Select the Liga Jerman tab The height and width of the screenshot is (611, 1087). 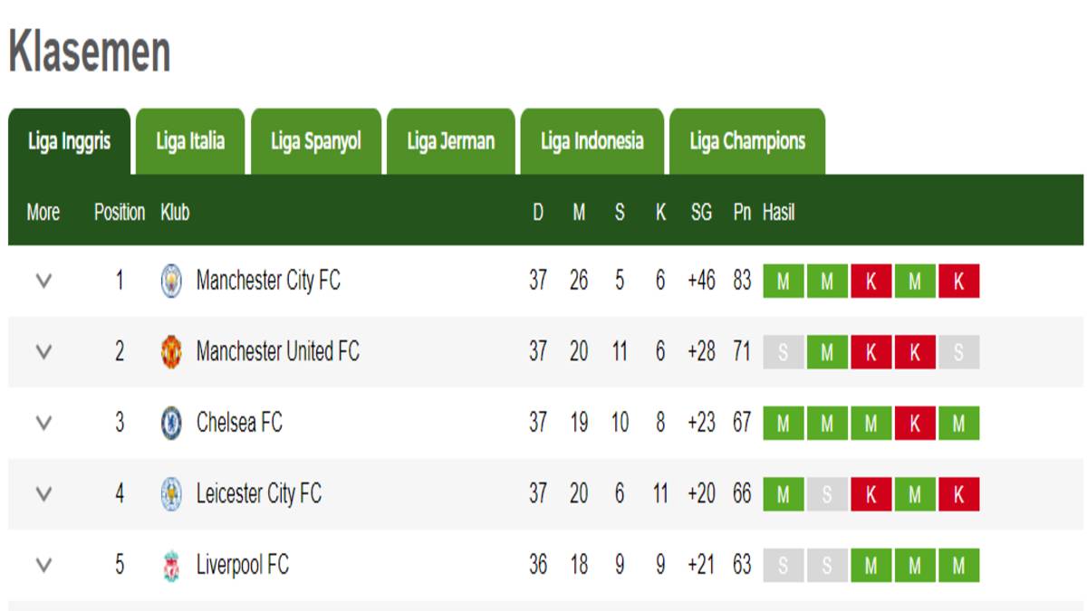pyautogui.click(x=451, y=142)
